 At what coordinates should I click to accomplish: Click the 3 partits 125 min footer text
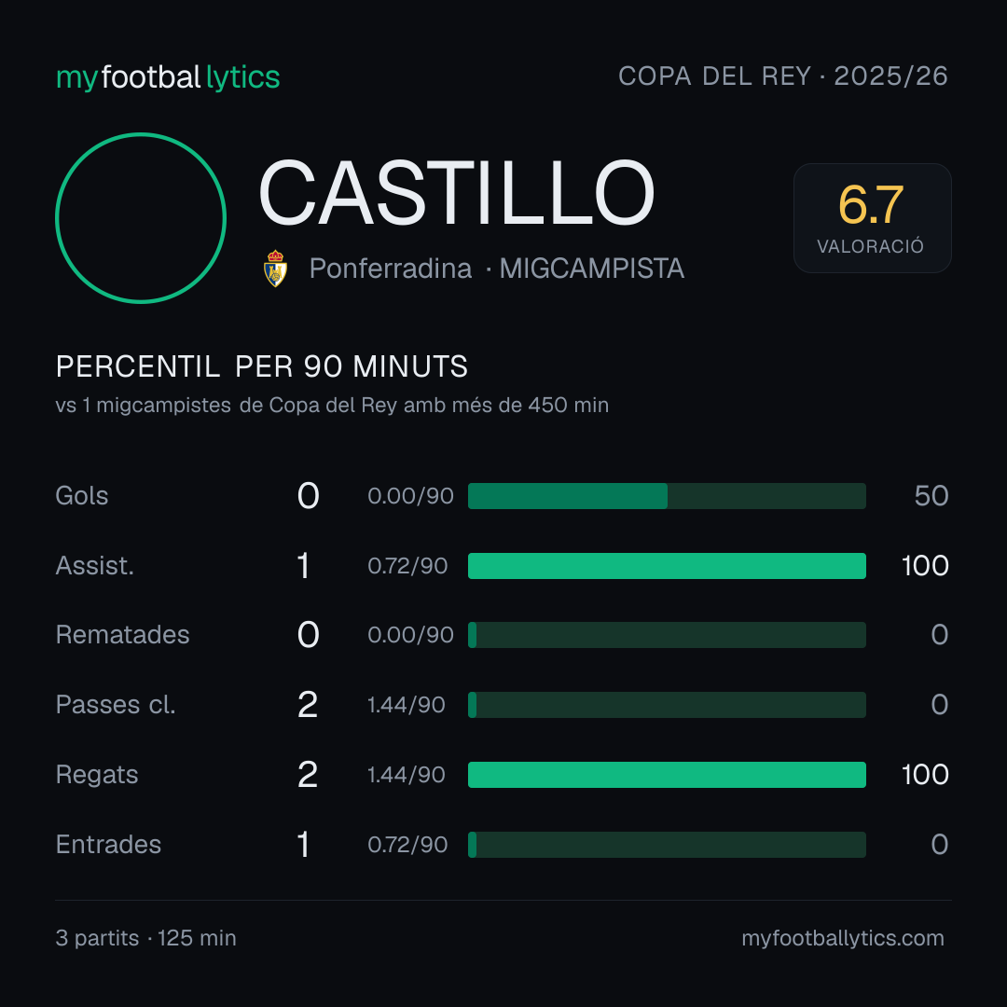[x=145, y=938]
